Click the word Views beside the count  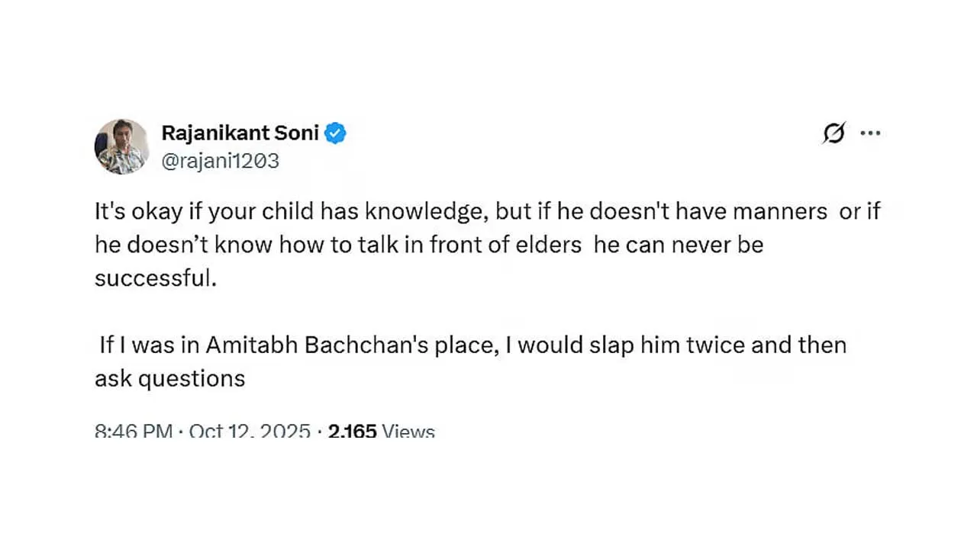pos(408,432)
